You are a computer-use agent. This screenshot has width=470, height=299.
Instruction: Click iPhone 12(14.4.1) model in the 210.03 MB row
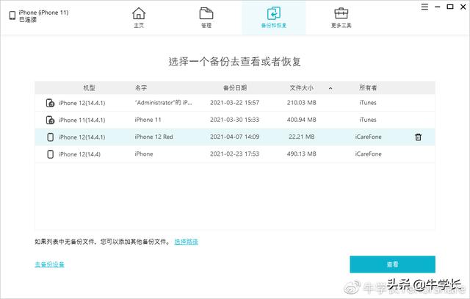point(82,103)
